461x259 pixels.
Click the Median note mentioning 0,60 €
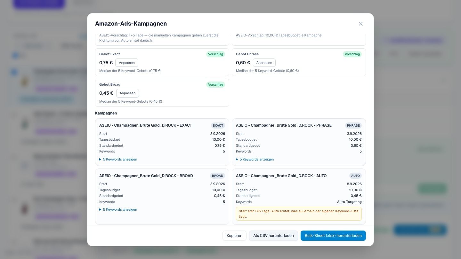pos(267,71)
